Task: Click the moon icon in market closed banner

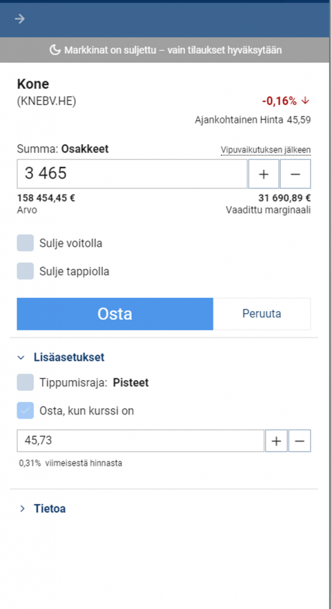Action: point(55,50)
